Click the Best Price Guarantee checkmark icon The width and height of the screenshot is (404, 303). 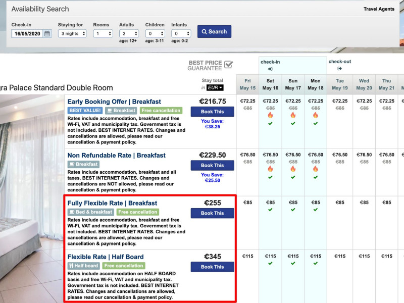(228, 64)
